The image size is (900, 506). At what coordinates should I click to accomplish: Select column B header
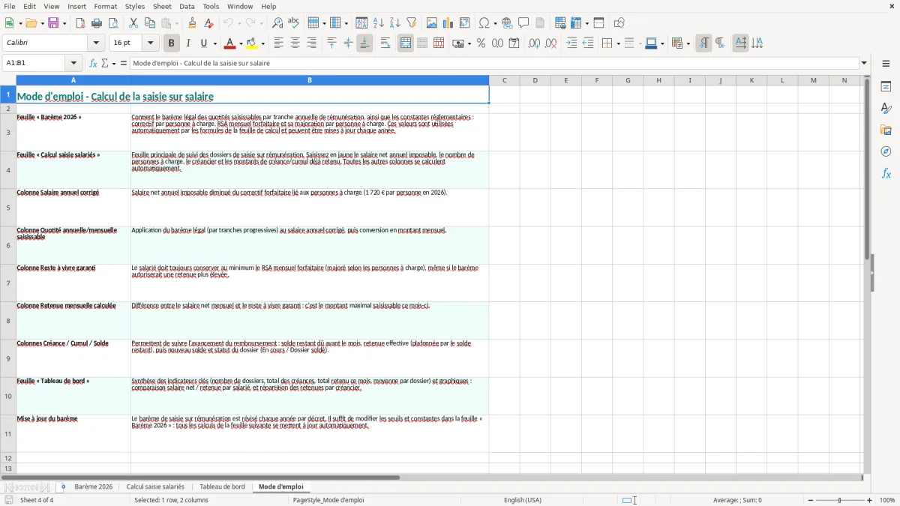[x=310, y=80]
